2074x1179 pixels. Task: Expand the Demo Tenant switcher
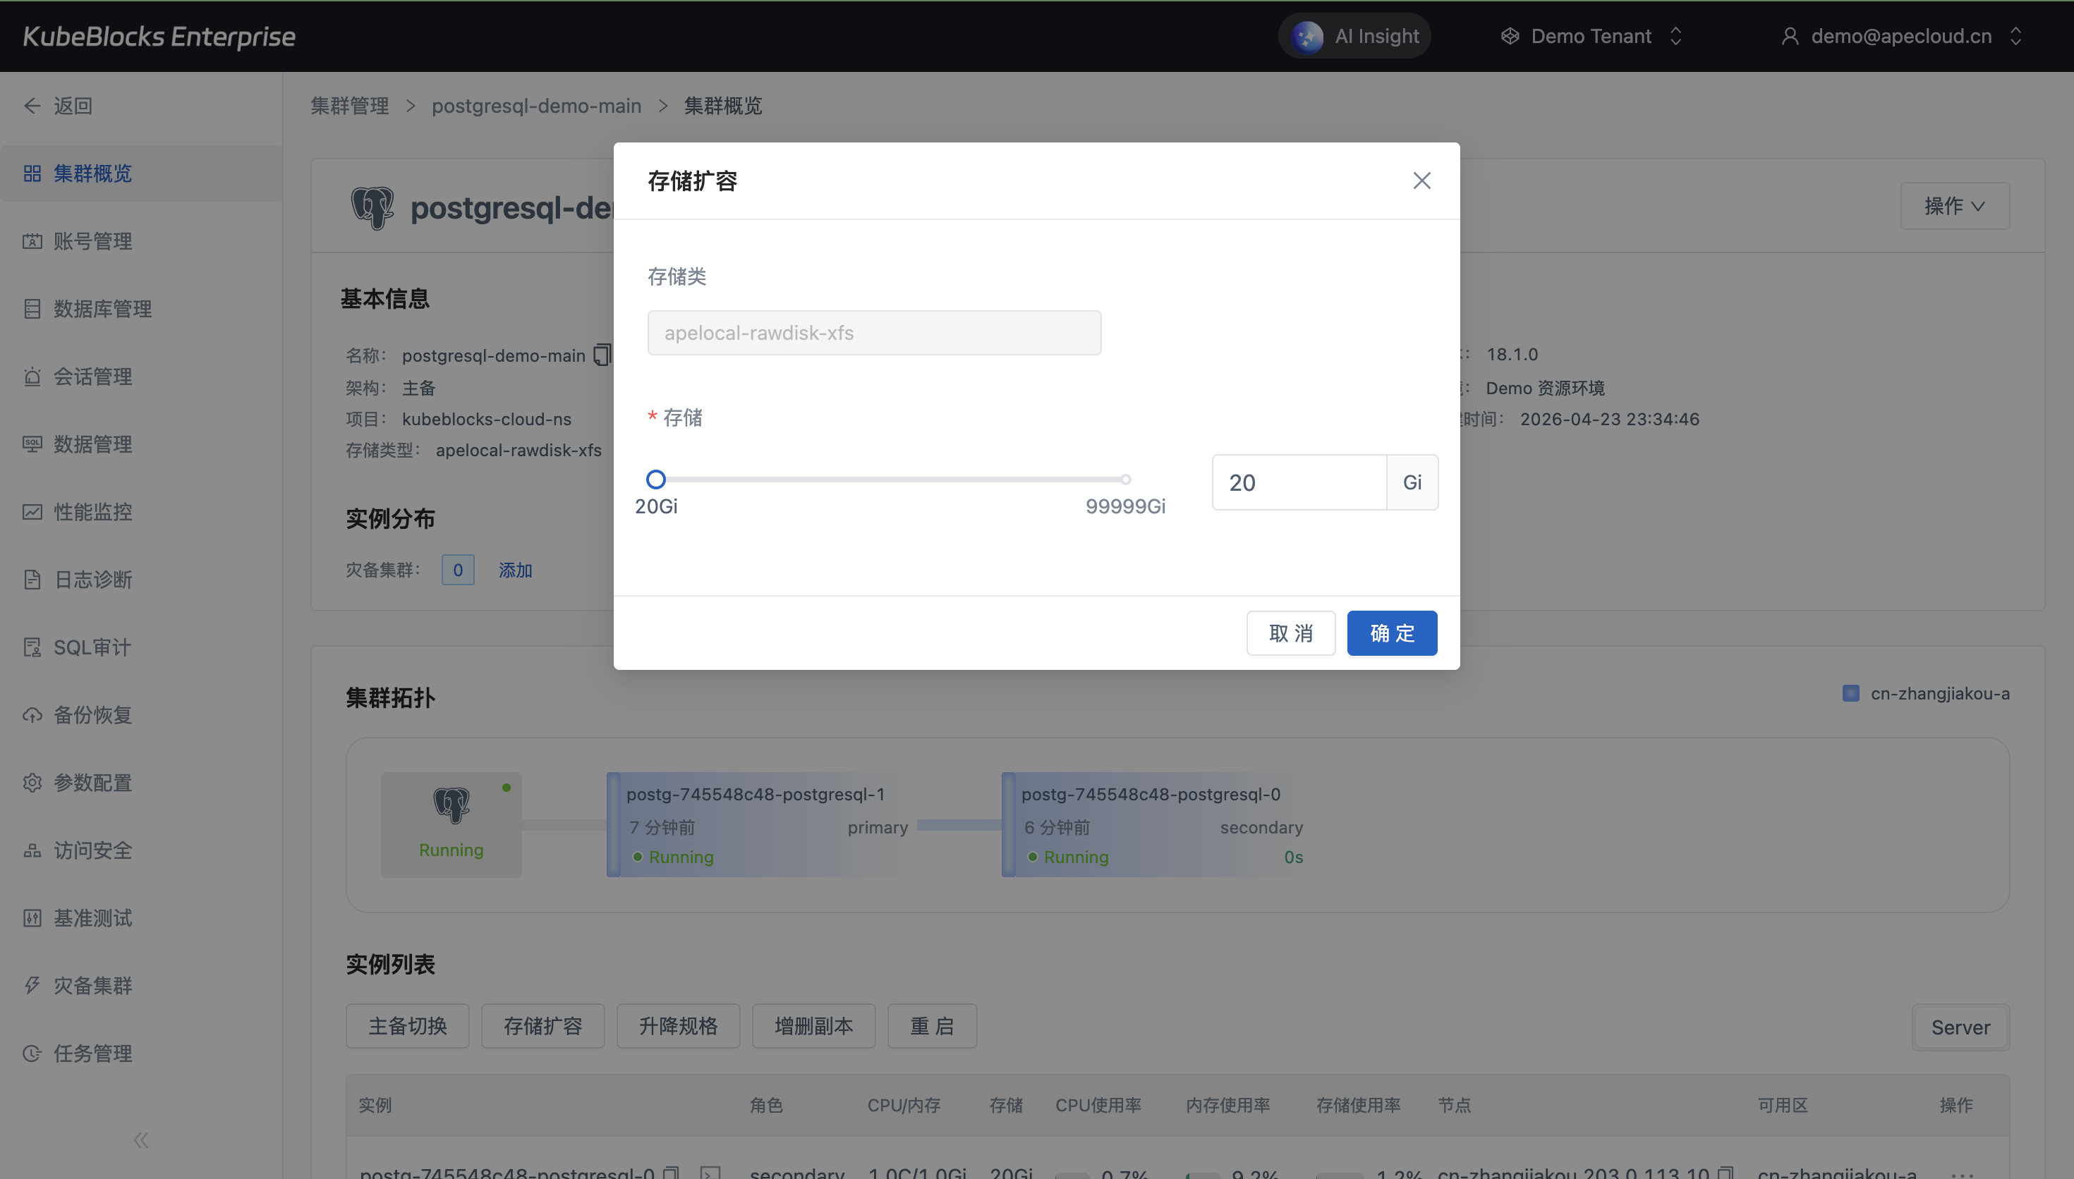(x=1591, y=37)
